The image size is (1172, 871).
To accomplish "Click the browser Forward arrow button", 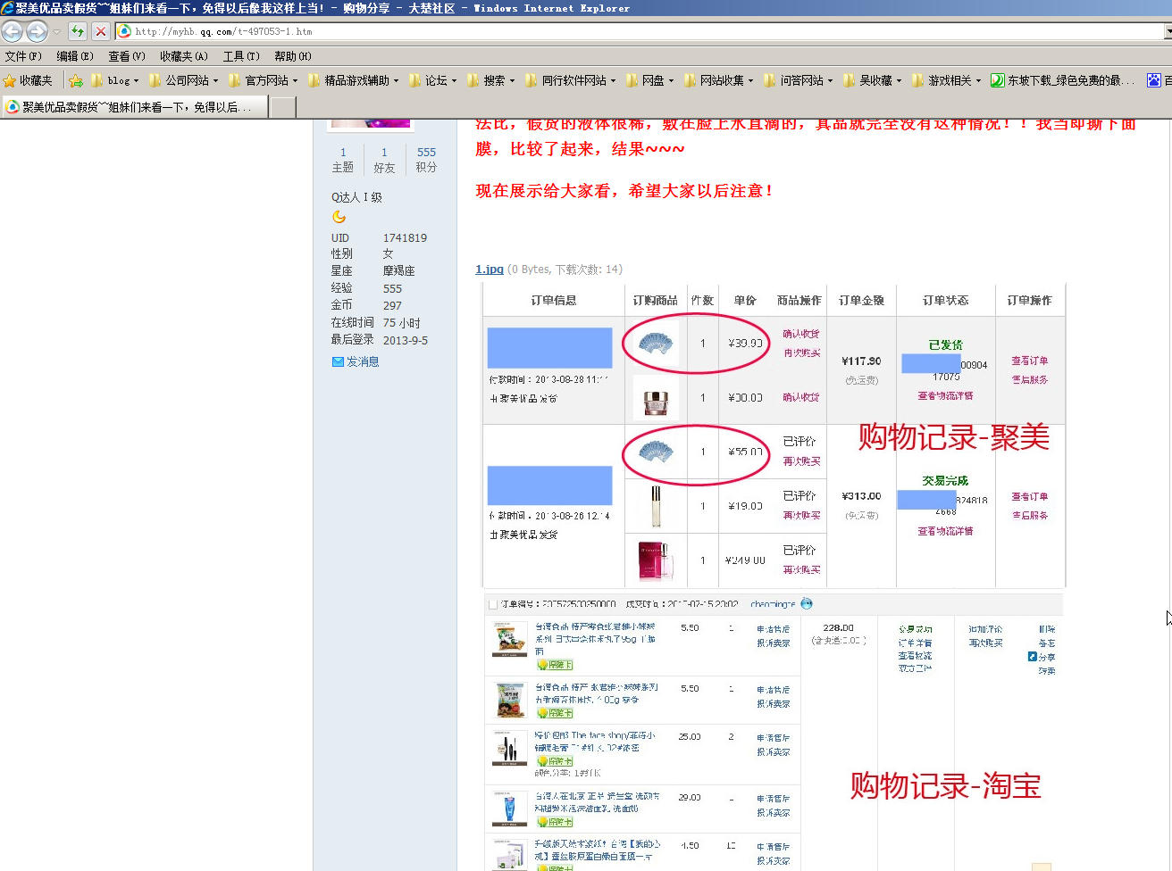I will click(x=37, y=31).
